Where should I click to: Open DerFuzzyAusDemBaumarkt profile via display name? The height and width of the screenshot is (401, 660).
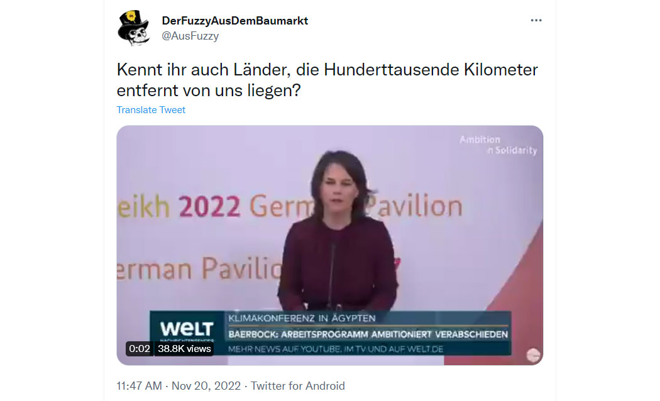(x=235, y=21)
